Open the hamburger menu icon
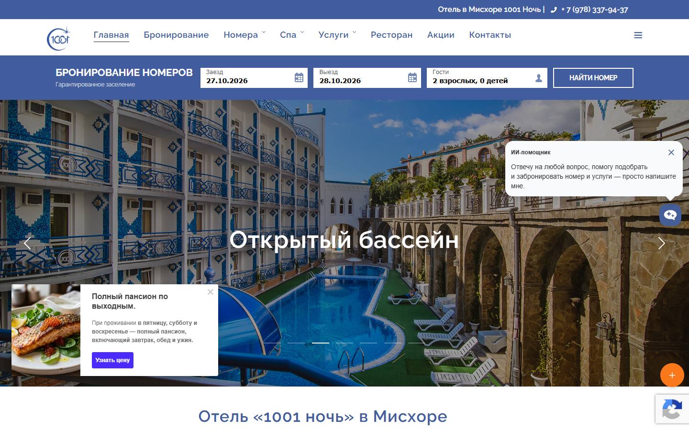This screenshot has width=689, height=430. 638,35
